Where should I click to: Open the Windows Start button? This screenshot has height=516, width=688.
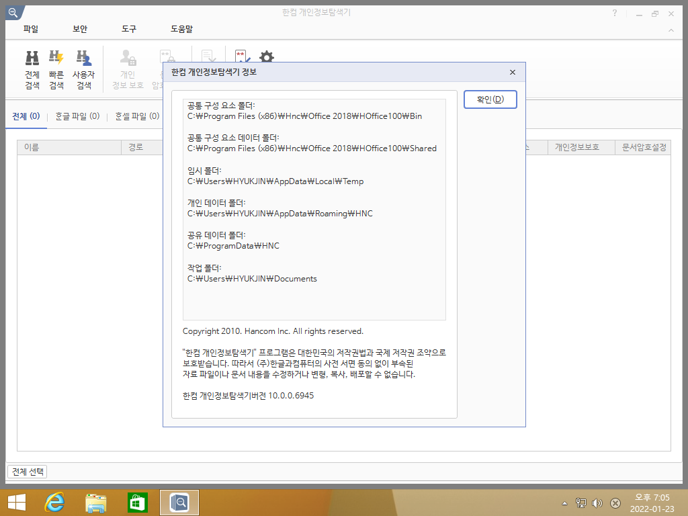pos(17,503)
